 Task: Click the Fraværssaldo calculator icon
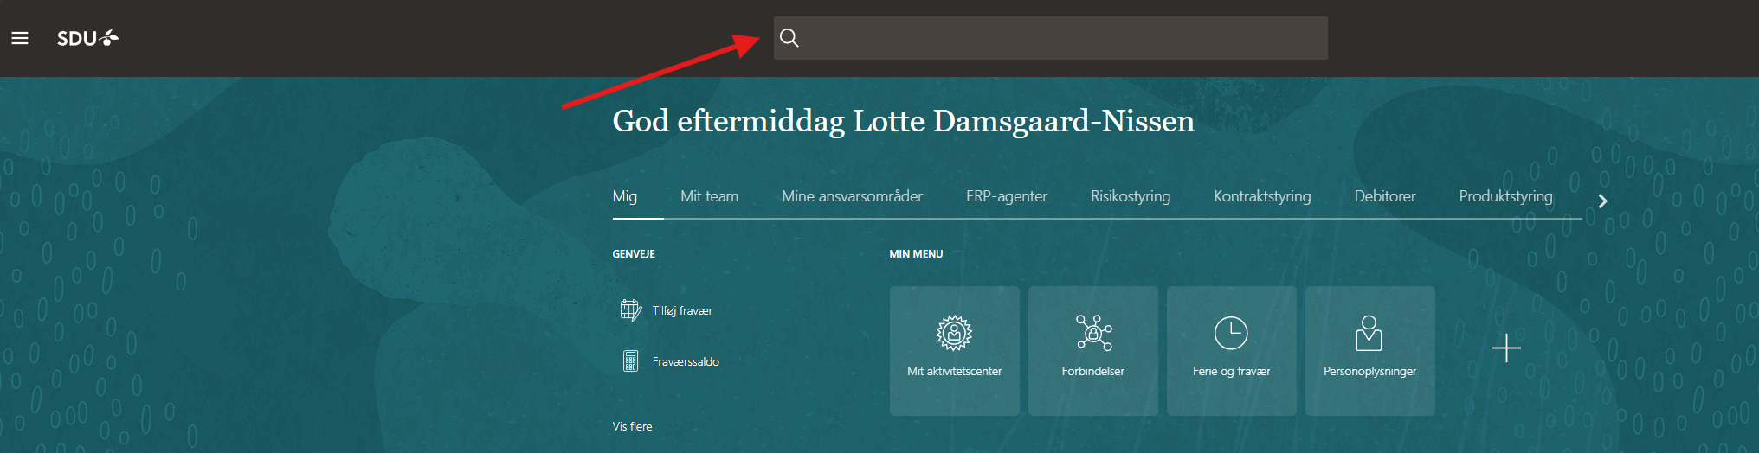[630, 360]
